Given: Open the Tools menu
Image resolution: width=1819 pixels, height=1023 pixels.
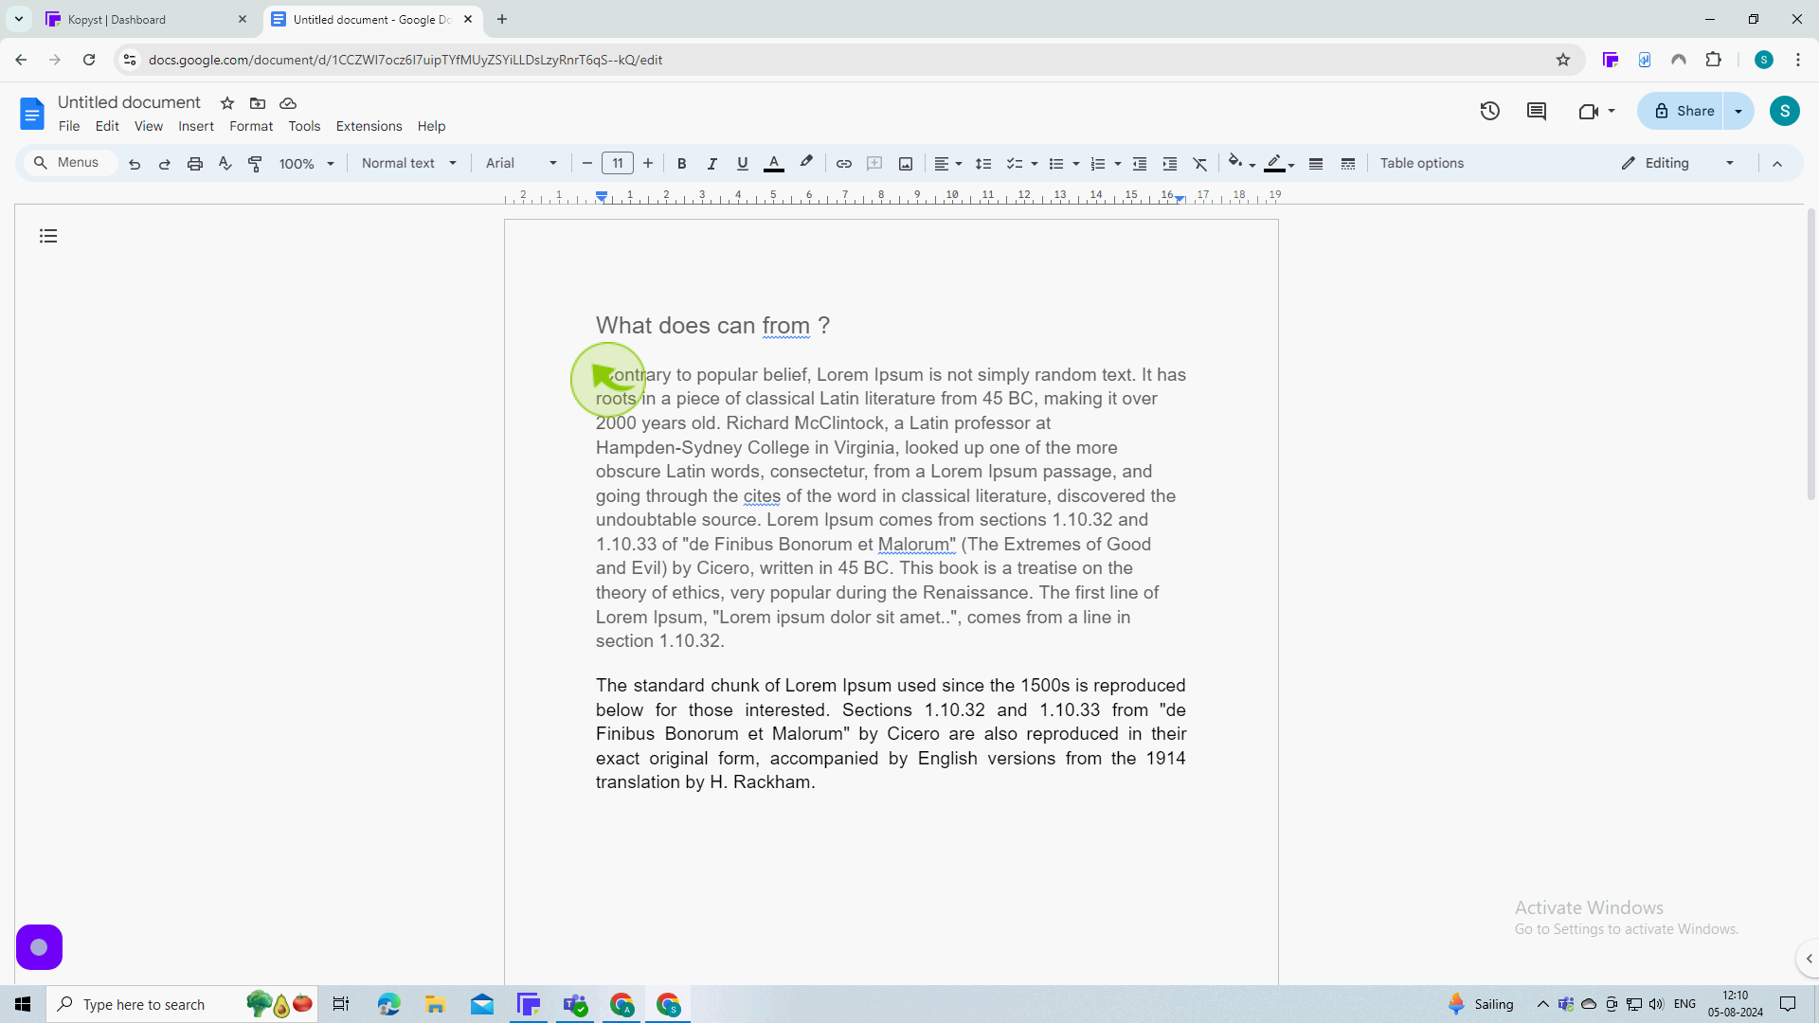Looking at the screenshot, I should pos(303,125).
